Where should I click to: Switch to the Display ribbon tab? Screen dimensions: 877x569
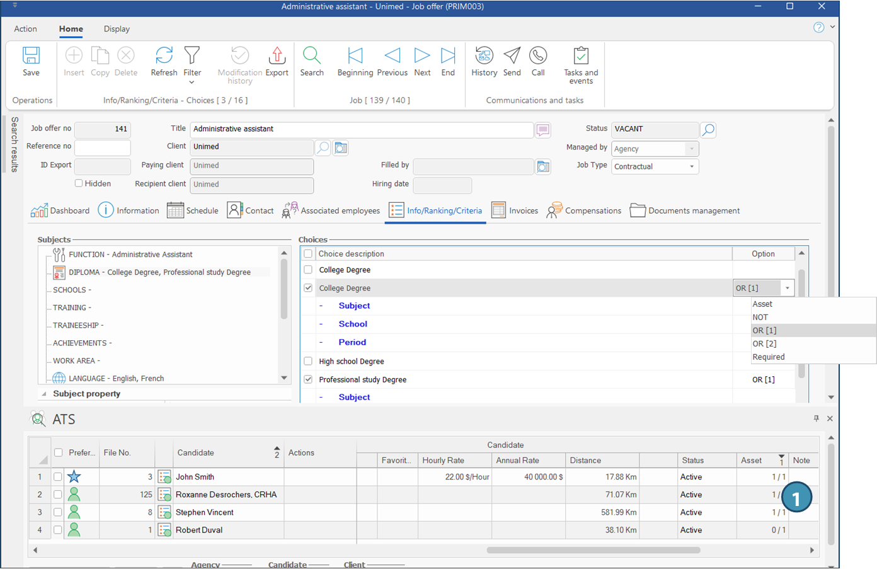[117, 29]
